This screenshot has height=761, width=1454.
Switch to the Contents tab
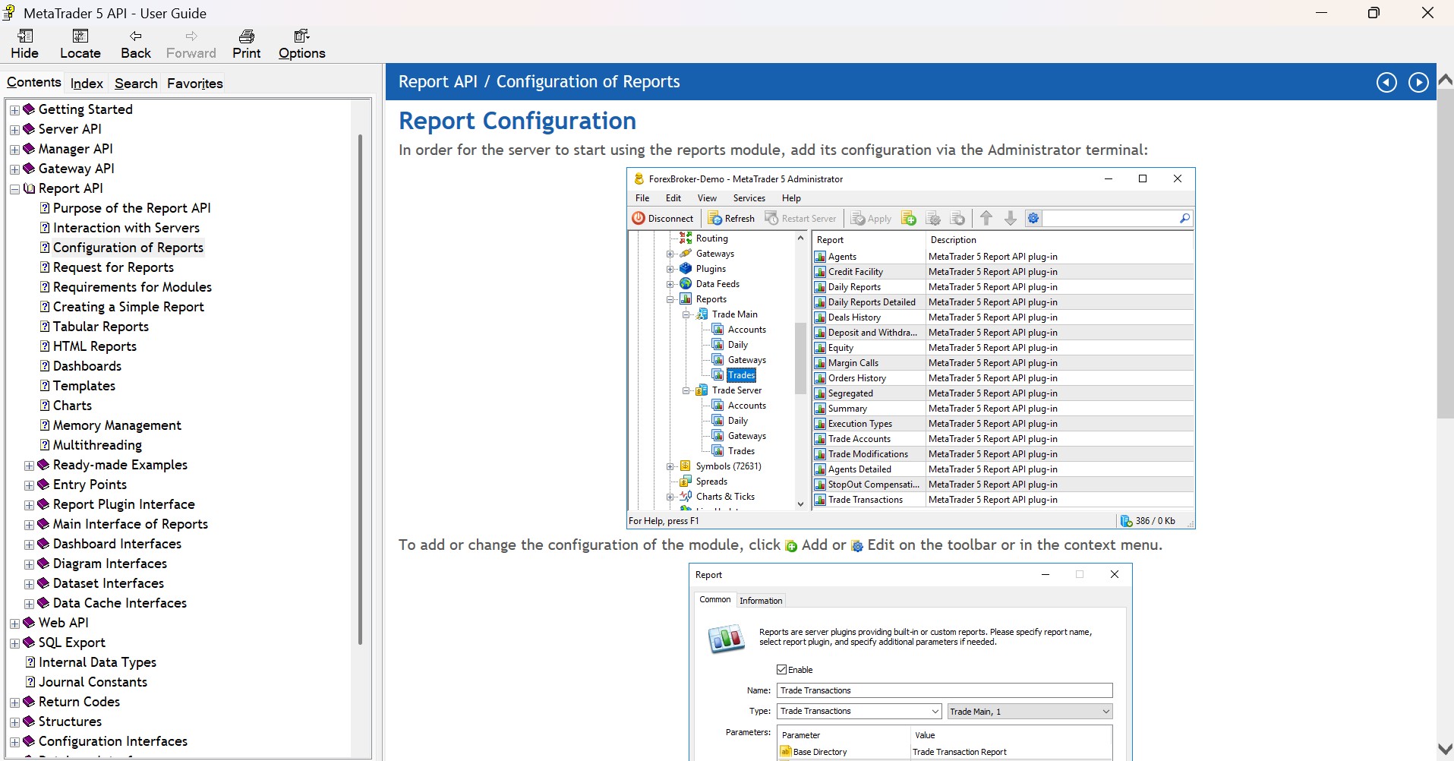click(x=33, y=82)
